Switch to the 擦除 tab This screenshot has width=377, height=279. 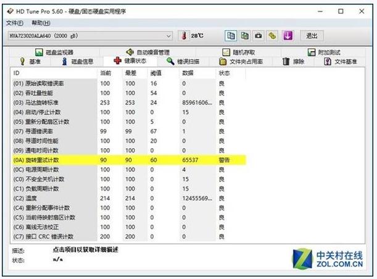(x=293, y=62)
